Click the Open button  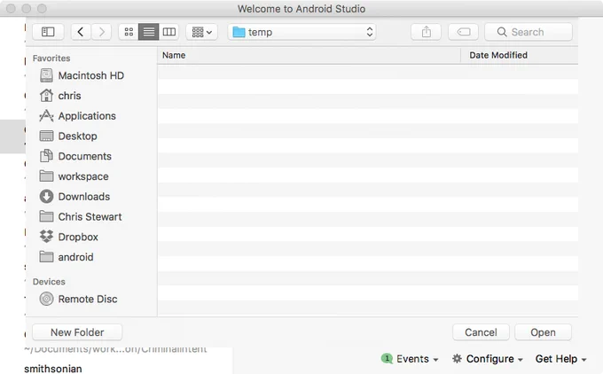pyautogui.click(x=543, y=332)
